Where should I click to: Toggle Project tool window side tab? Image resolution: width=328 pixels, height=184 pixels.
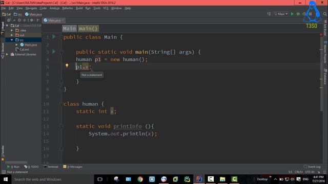click(x=3, y=29)
